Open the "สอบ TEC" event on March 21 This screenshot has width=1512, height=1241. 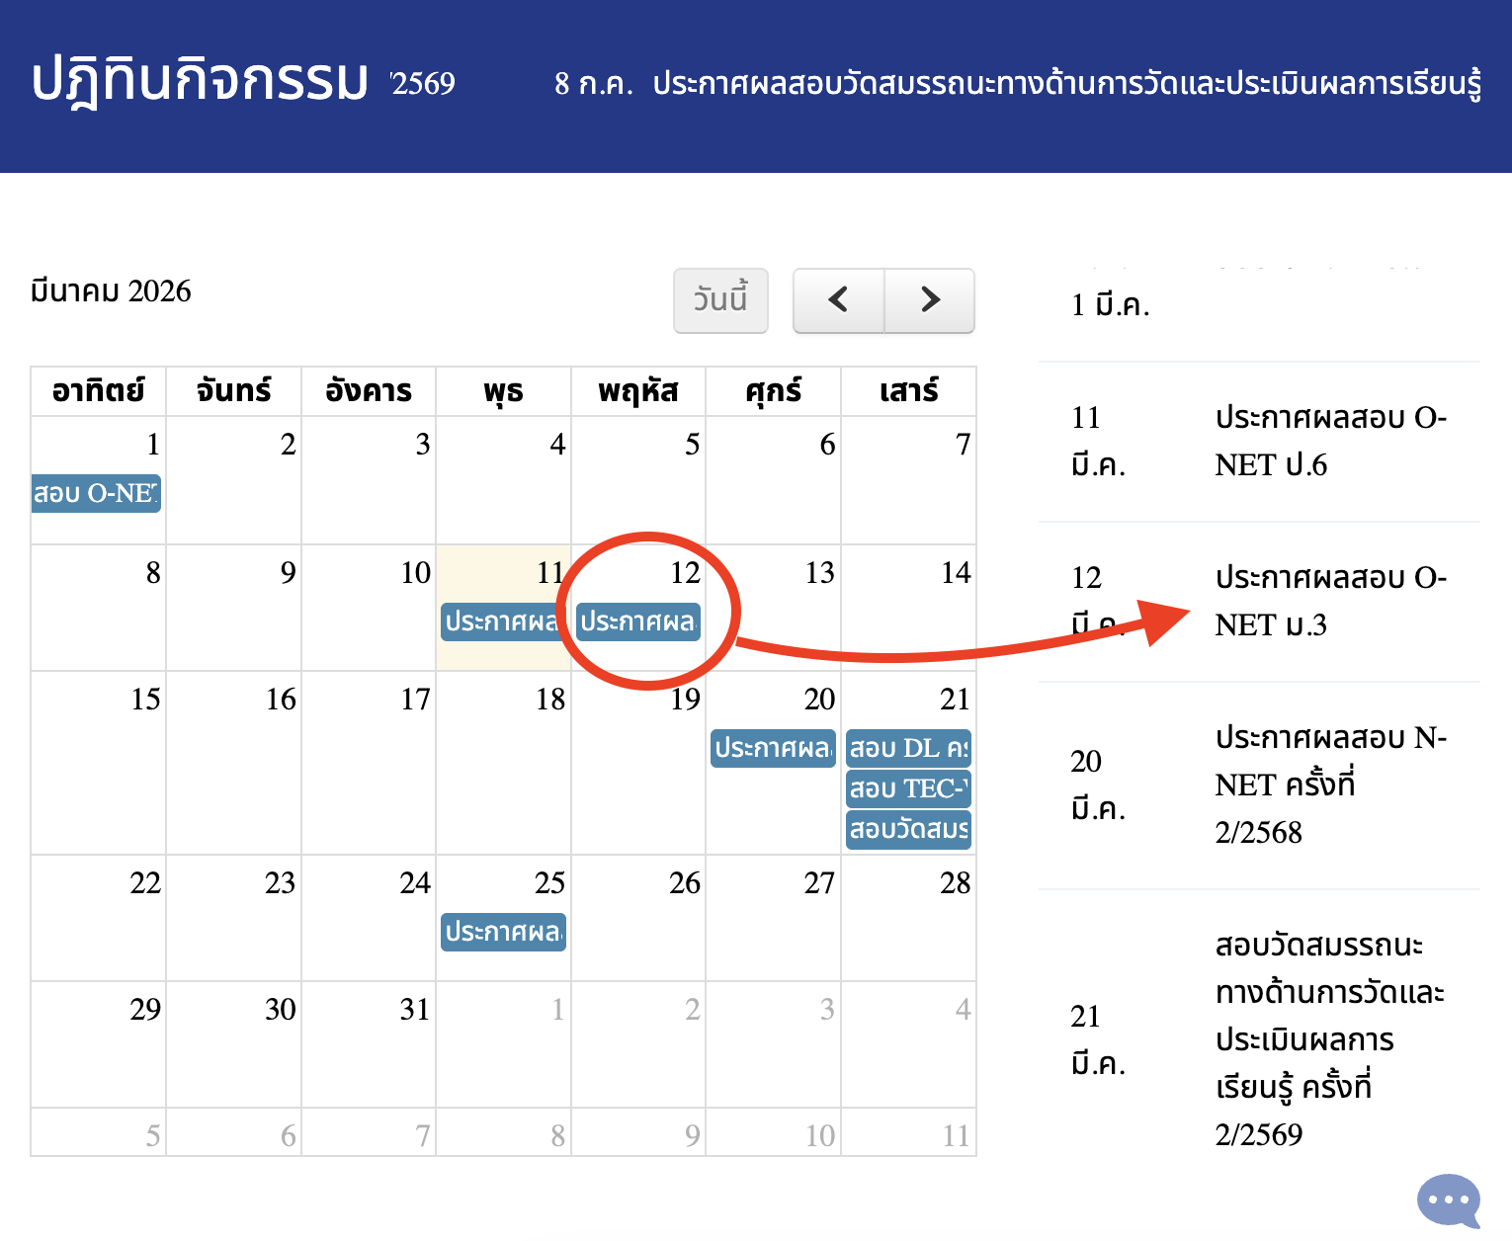coord(908,789)
